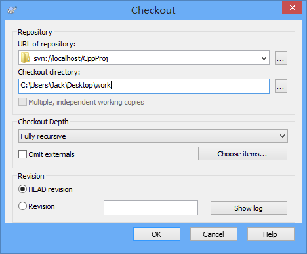Click the Revision group label

click(x=31, y=176)
